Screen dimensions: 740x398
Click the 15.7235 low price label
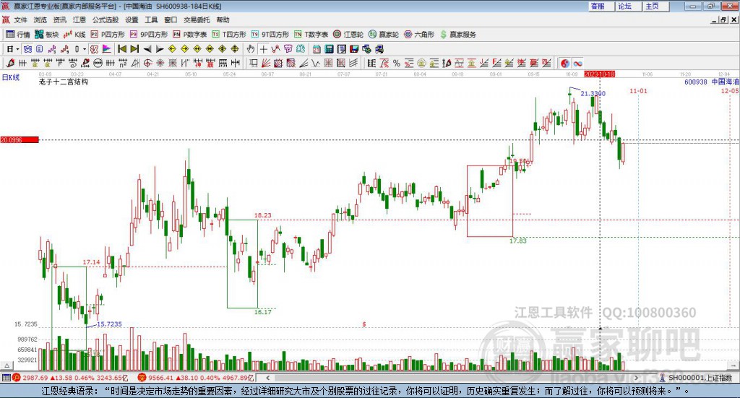[x=109, y=324]
